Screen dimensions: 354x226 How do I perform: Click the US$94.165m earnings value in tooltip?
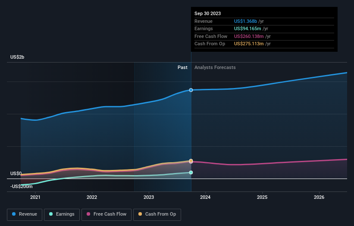pos(247,28)
